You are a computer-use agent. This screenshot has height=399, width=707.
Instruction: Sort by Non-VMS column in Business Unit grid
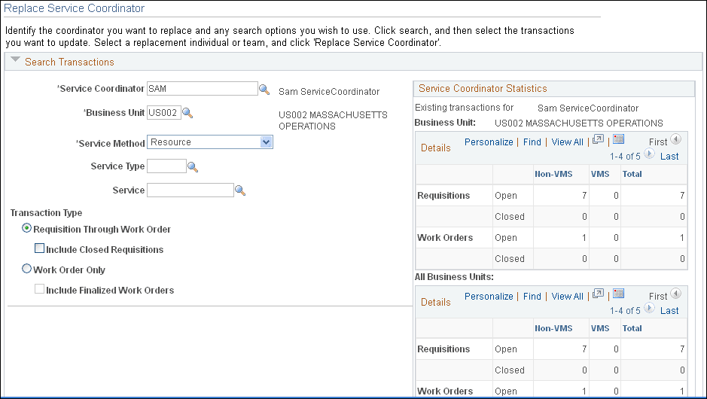click(553, 174)
